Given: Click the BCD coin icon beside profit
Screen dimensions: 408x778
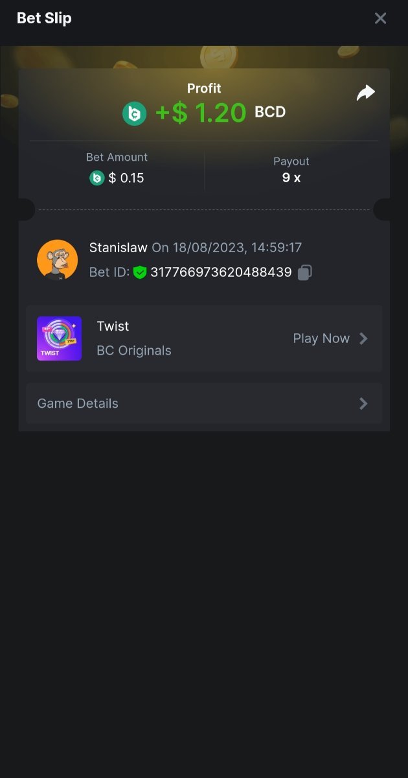Looking at the screenshot, I should 135,113.
